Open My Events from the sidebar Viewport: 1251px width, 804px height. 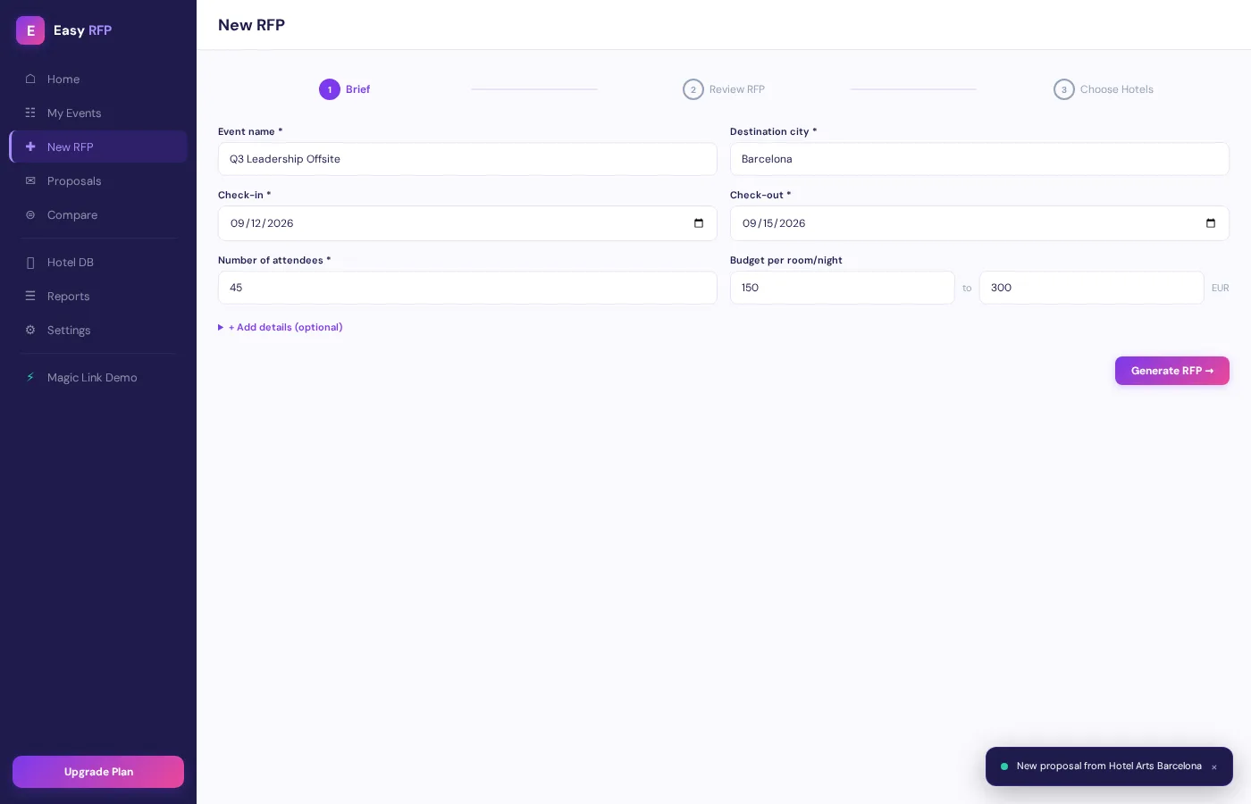30,113
